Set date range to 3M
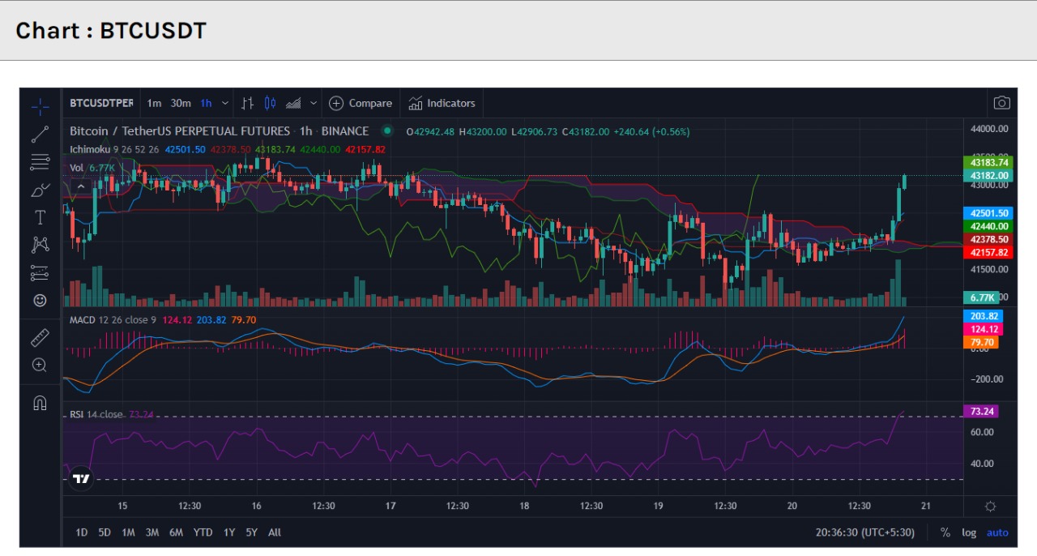The width and height of the screenshot is (1037, 556). (152, 532)
